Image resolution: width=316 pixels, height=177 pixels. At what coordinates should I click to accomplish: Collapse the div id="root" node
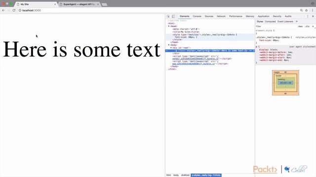171,48
